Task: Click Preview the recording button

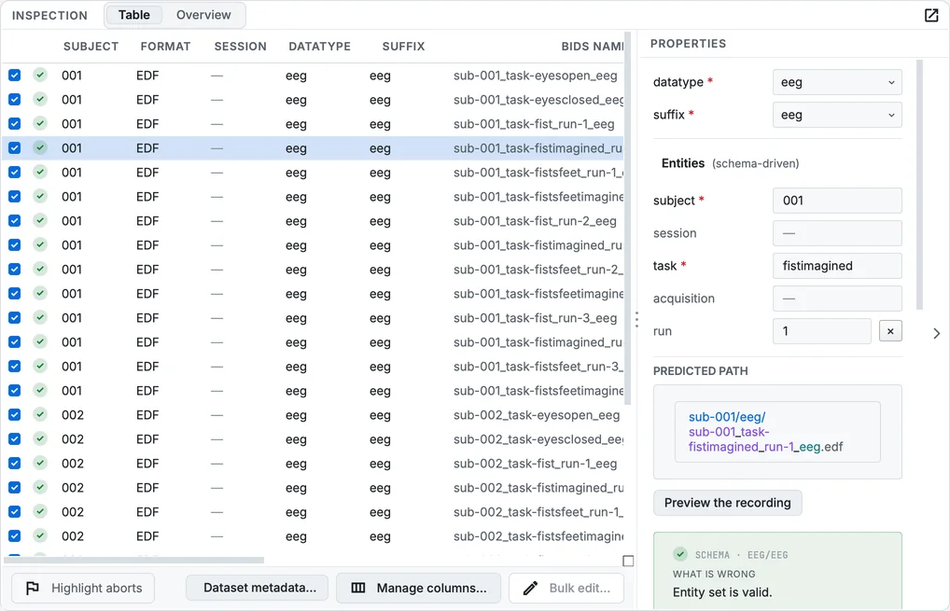Action: pyautogui.click(x=727, y=503)
